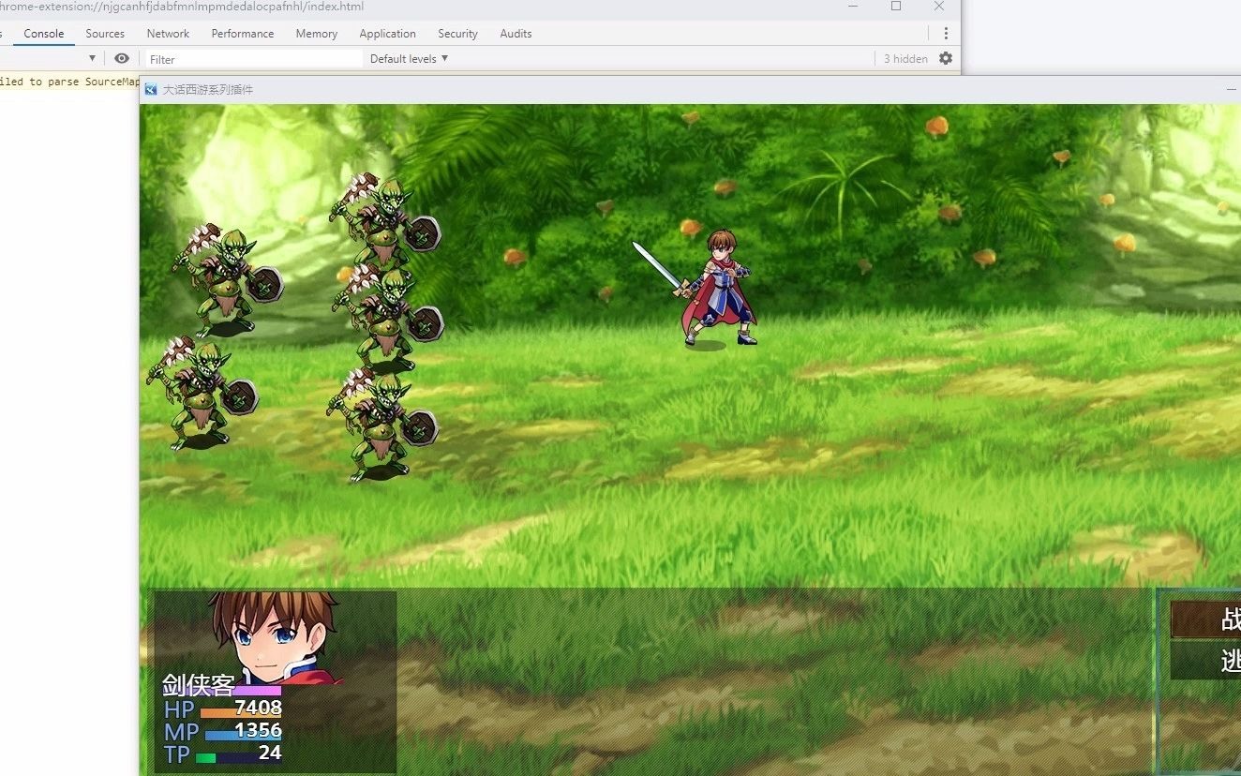Click the game window title bar icon
The image size is (1241, 776).
point(151,89)
